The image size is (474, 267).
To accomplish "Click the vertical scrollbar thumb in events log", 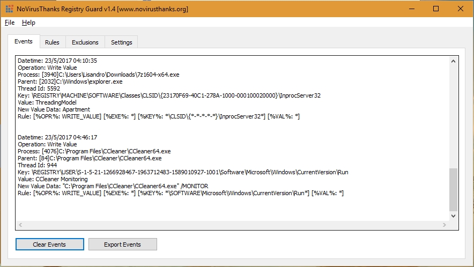I will (453, 190).
